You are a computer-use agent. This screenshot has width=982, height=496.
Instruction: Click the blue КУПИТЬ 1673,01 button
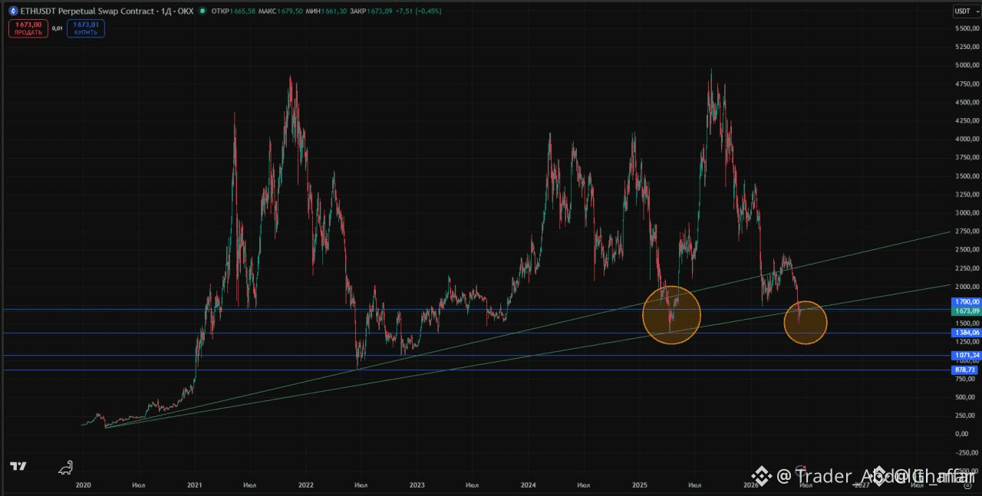86,28
